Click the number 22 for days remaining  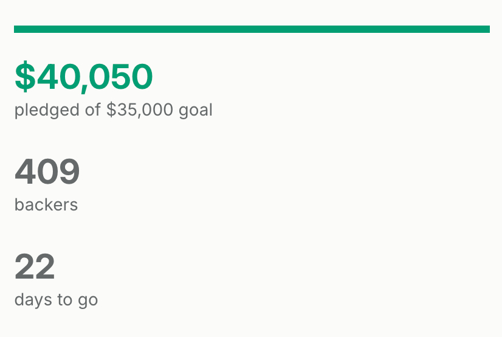pyautogui.click(x=35, y=267)
